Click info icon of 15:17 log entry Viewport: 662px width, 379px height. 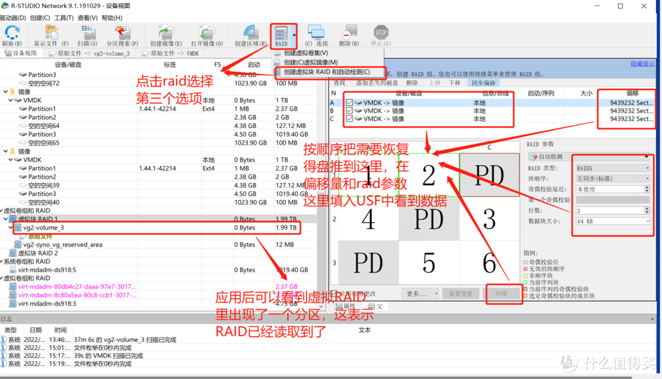pos(4,356)
